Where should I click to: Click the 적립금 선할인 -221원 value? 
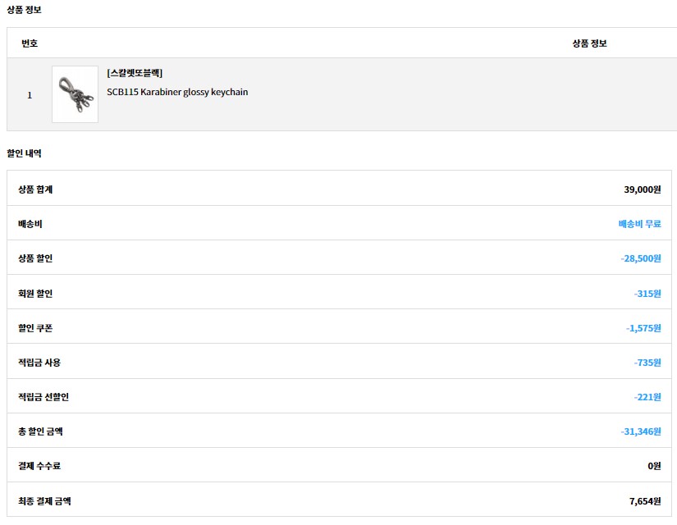click(647, 397)
